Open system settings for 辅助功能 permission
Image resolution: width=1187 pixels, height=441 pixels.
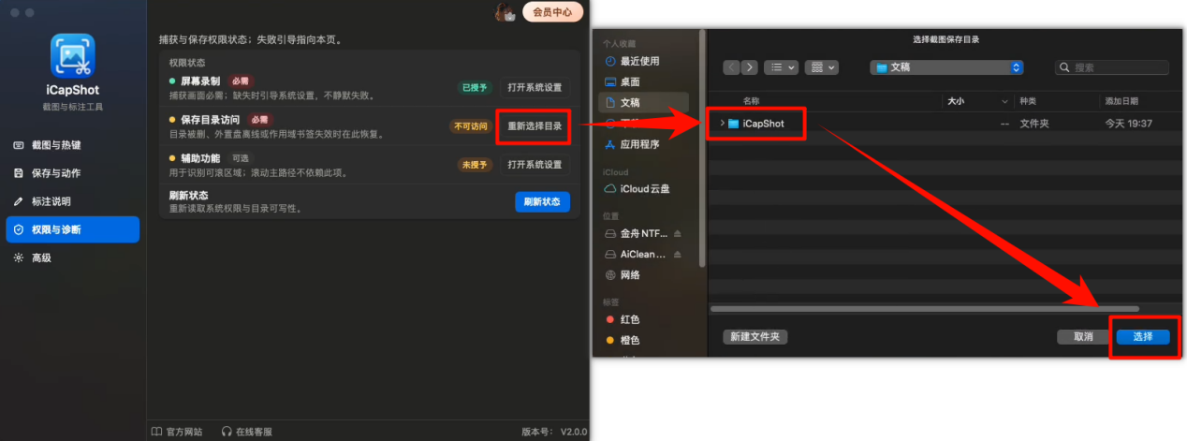pos(535,164)
